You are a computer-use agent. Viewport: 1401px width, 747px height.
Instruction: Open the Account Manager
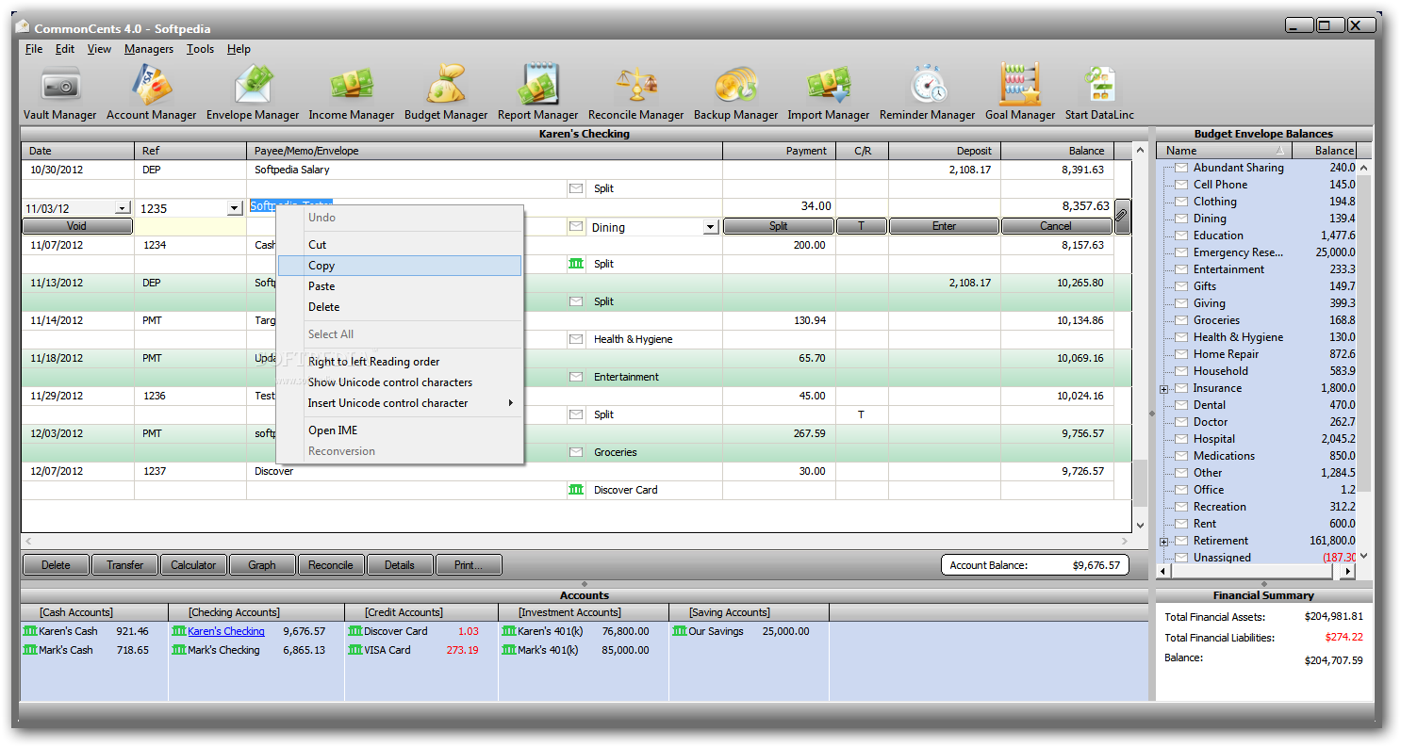pyautogui.click(x=151, y=93)
